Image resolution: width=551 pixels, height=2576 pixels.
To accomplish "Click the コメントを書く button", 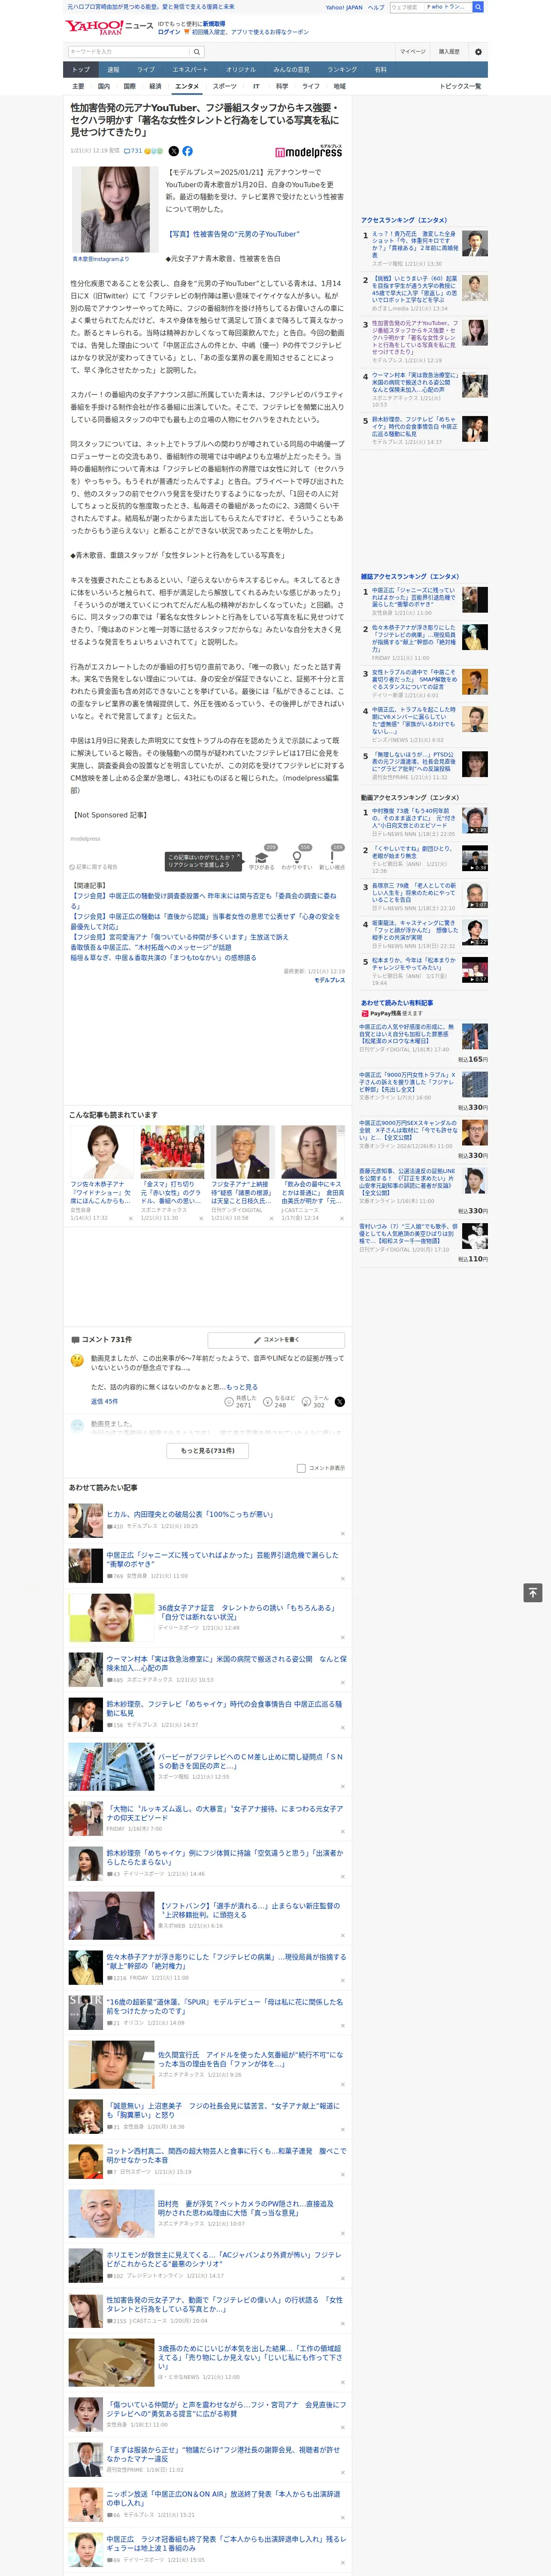I will point(276,1339).
